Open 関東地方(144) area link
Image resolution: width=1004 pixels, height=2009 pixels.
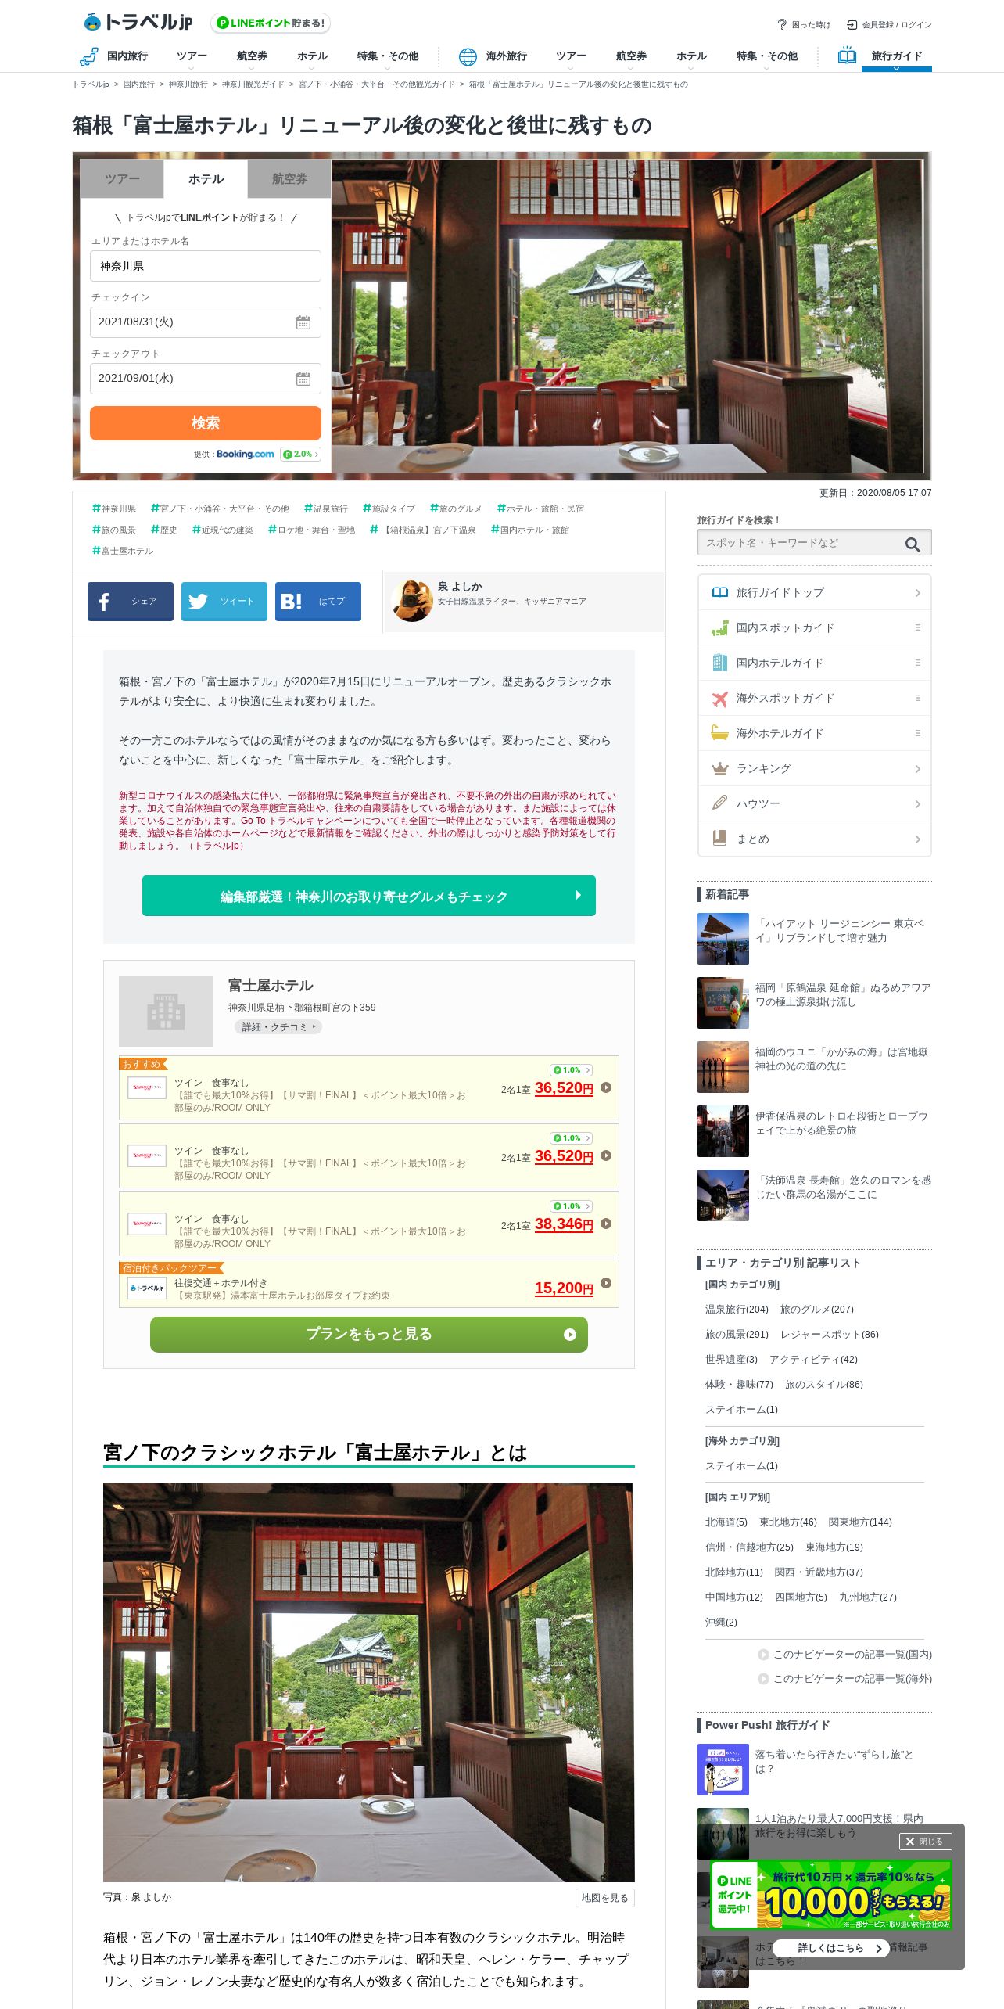860,1522
